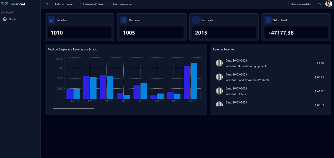334x158 pixels.
Task: Click the chart horizontal scrollbar
Action: coord(74,108)
